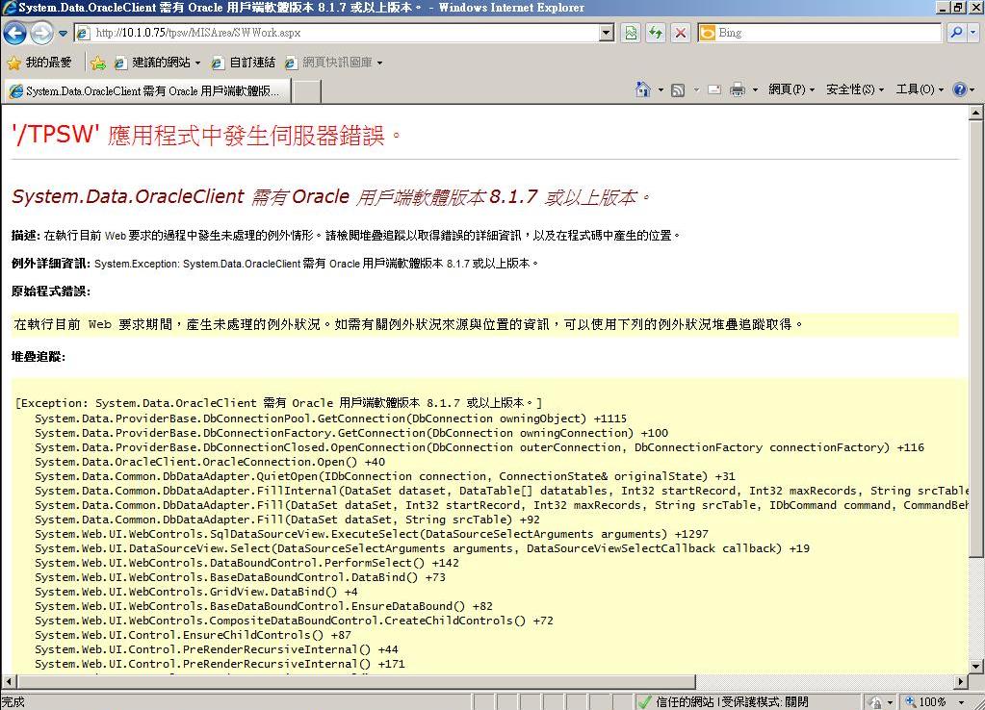Open the 工具(O) menu
Screen dimensions: 985x710
(918, 89)
